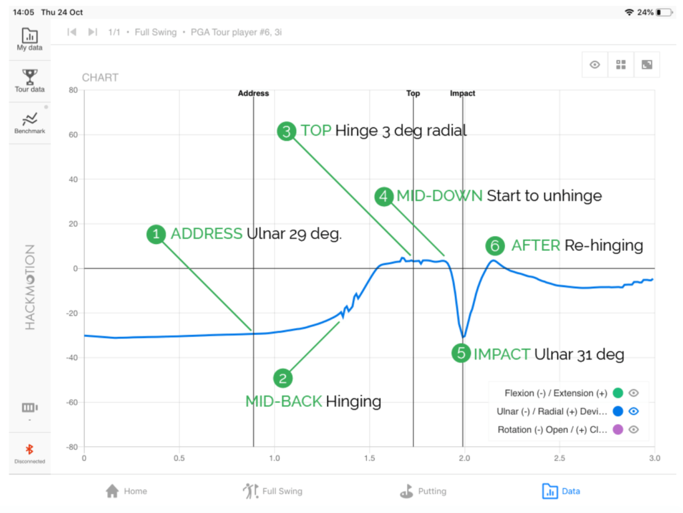Open the My data sidebar section
Image resolution: width=683 pixels, height=513 pixels.
29,39
